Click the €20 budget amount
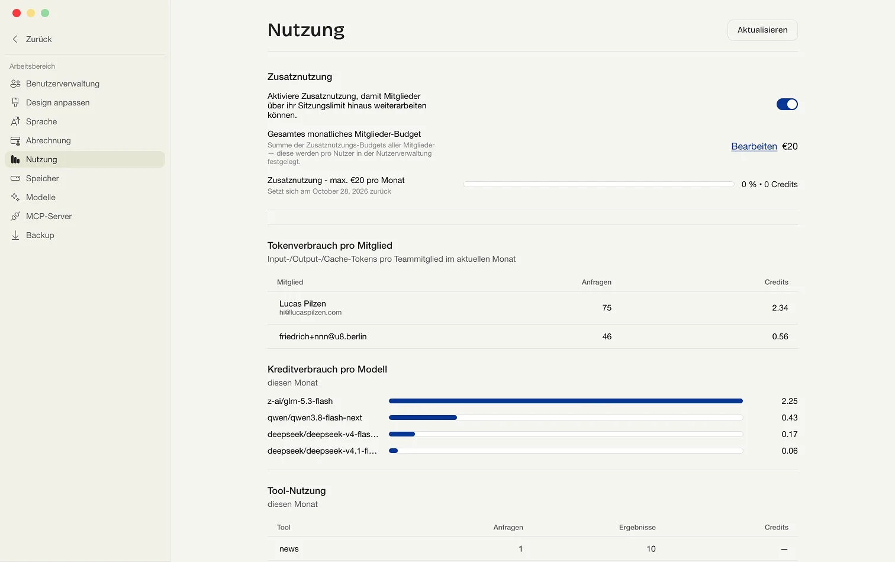The height and width of the screenshot is (562, 895). point(790,146)
